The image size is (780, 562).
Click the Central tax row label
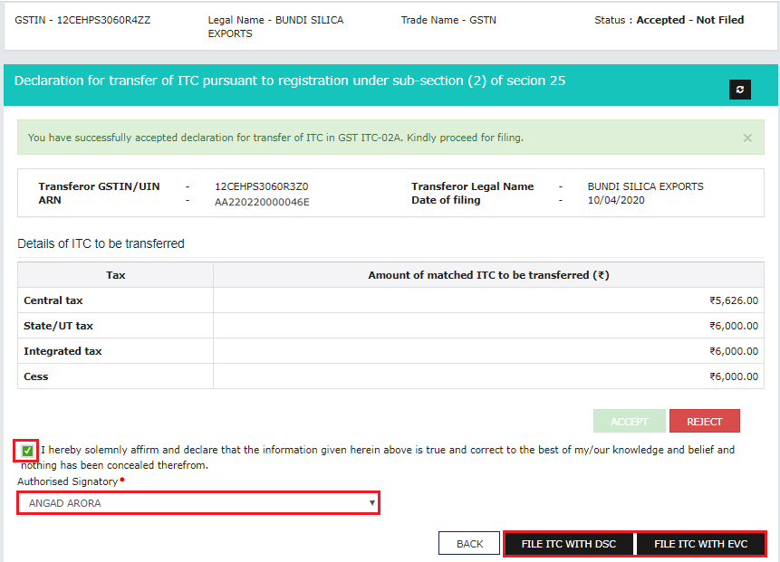53,300
